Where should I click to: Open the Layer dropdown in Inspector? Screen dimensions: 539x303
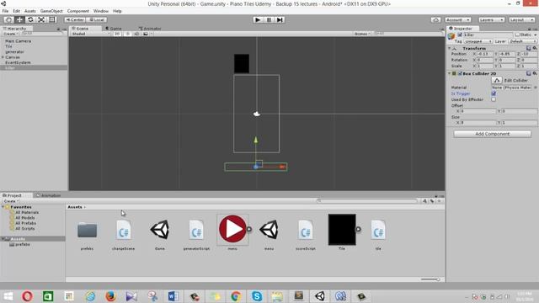(x=522, y=41)
